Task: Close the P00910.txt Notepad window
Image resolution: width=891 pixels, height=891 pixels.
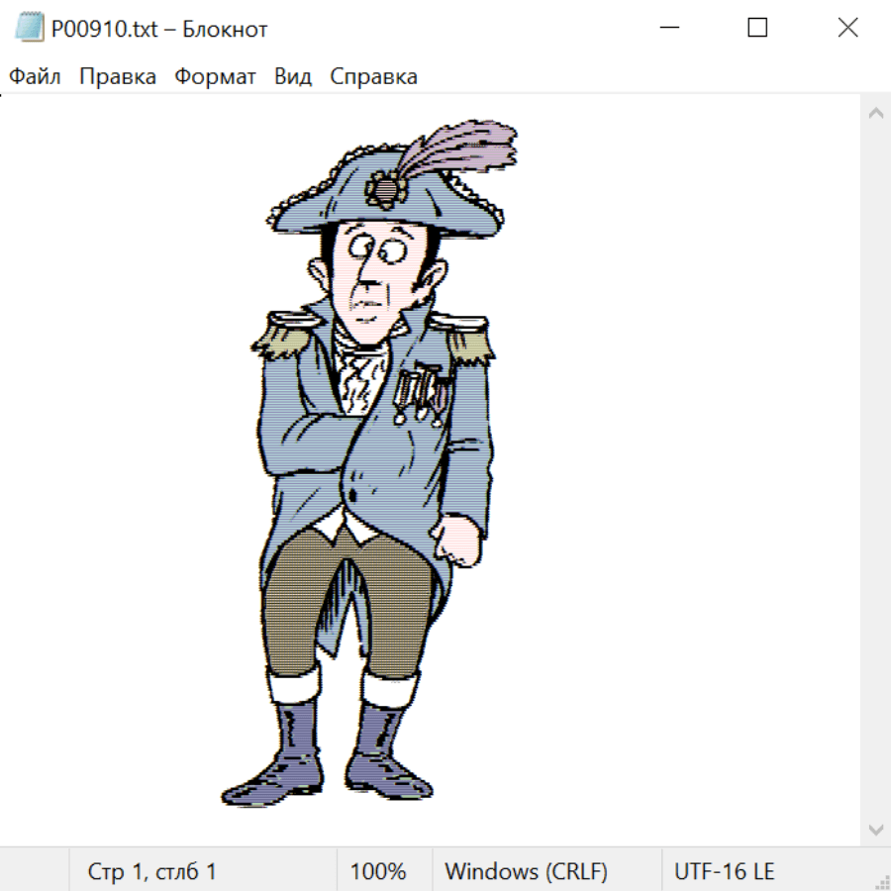Action: click(847, 29)
